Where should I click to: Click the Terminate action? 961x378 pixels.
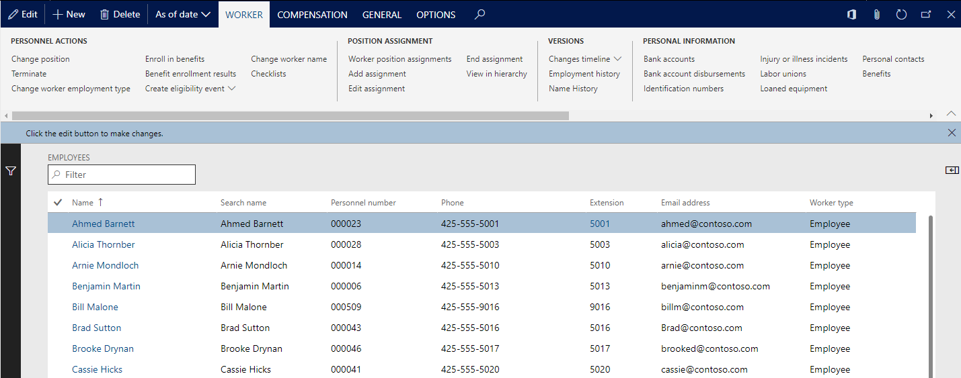coord(29,74)
